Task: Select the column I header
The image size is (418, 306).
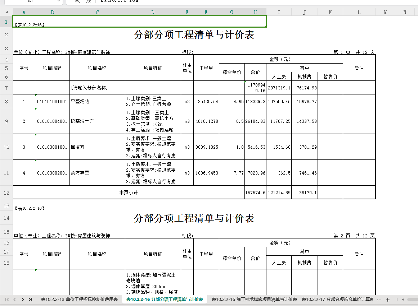Action: pyautogui.click(x=279, y=12)
